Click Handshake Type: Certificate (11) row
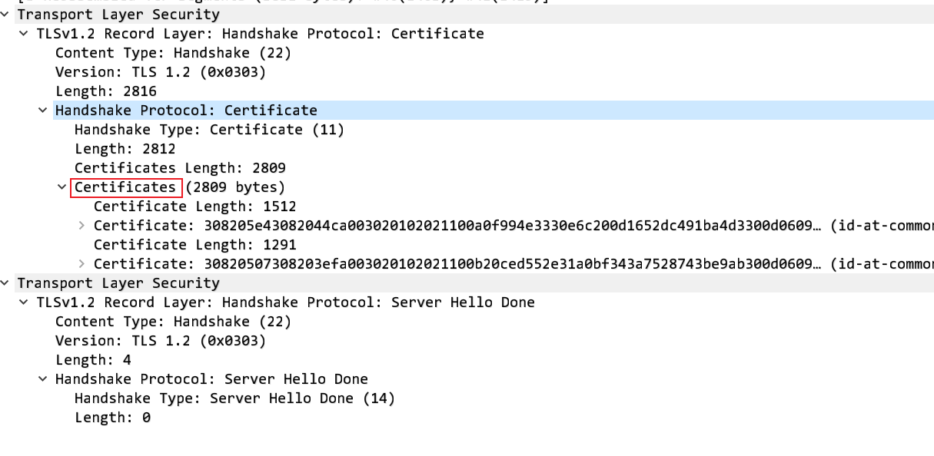 (x=209, y=130)
